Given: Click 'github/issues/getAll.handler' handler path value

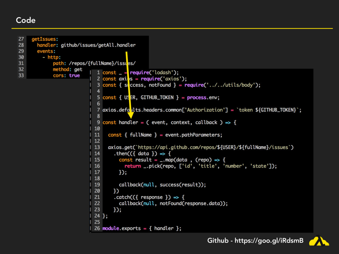Looking at the screenshot, I should [98, 45].
